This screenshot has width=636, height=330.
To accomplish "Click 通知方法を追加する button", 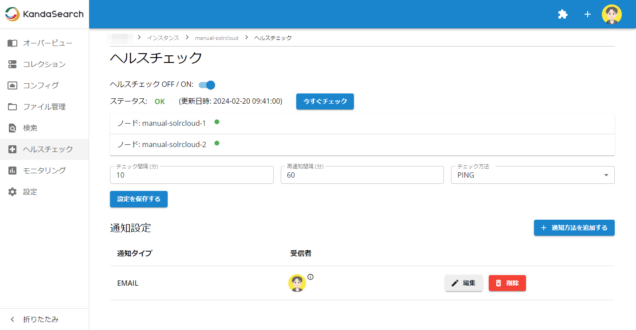I will (574, 228).
